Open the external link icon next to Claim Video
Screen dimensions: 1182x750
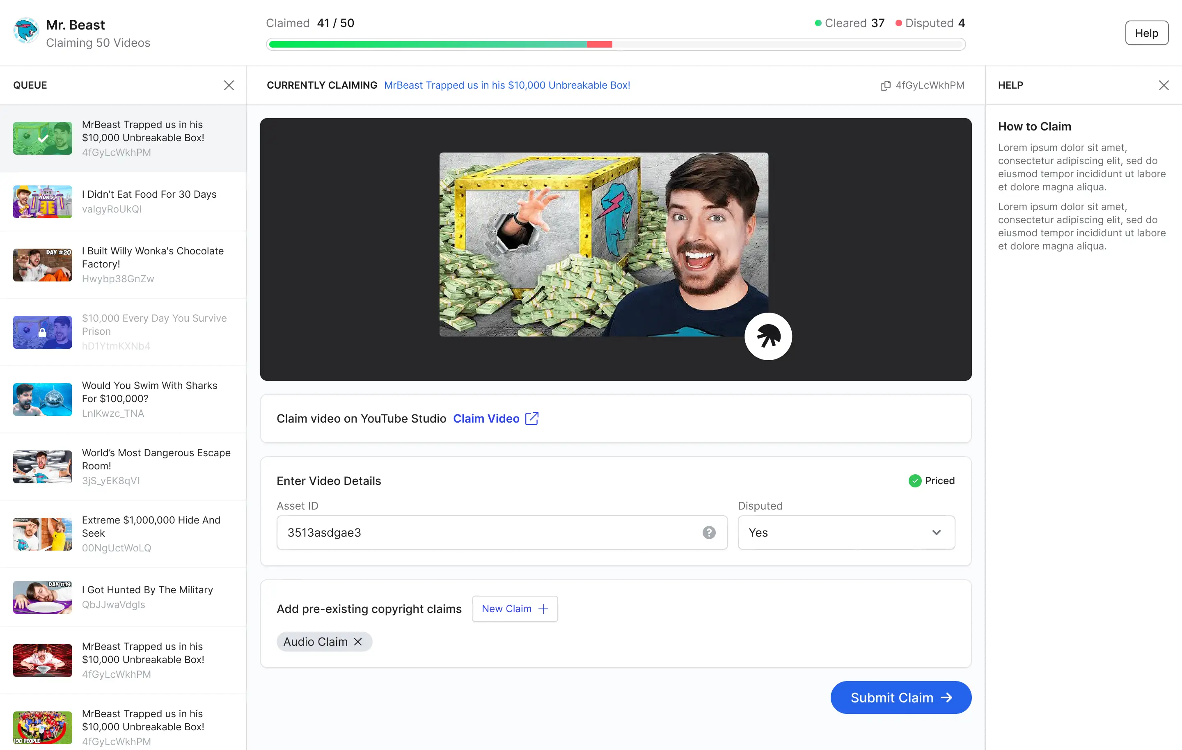531,418
